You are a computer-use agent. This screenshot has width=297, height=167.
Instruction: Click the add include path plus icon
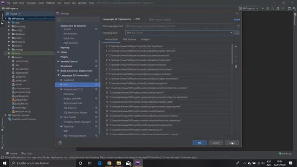click(x=236, y=46)
